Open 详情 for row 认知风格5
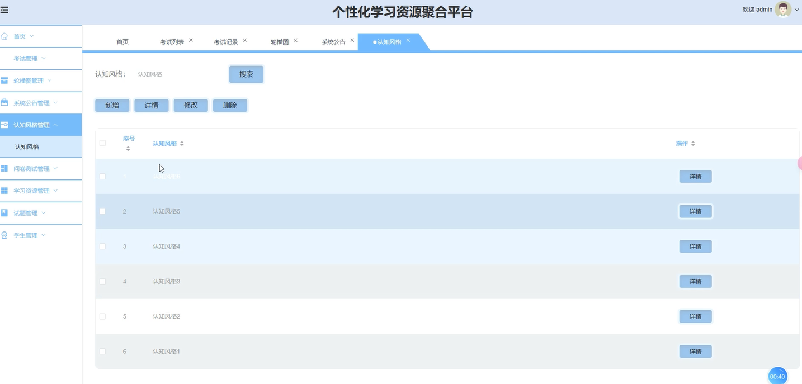Viewport: 802px width, 384px height. point(695,211)
